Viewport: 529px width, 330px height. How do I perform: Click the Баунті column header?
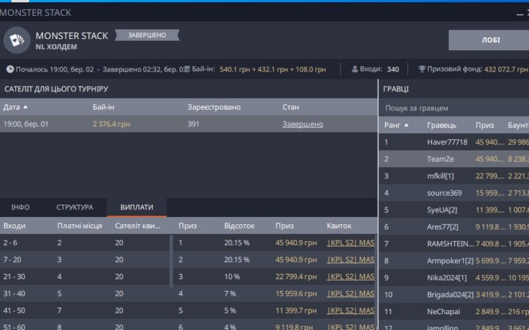coord(518,125)
